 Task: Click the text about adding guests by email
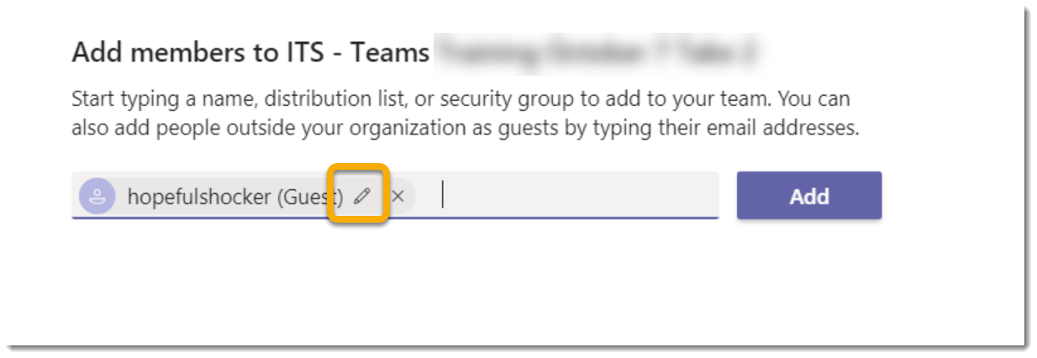(x=465, y=129)
